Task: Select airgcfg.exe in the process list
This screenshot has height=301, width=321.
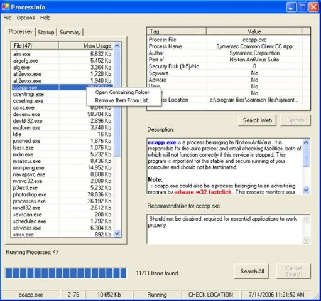Action: point(62,61)
